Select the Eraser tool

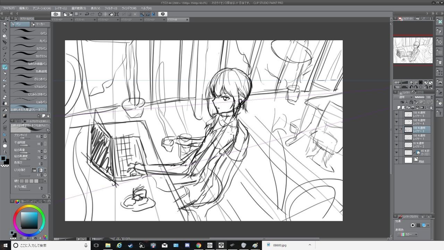5,97
